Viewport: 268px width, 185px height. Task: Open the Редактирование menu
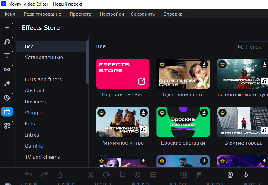click(43, 14)
